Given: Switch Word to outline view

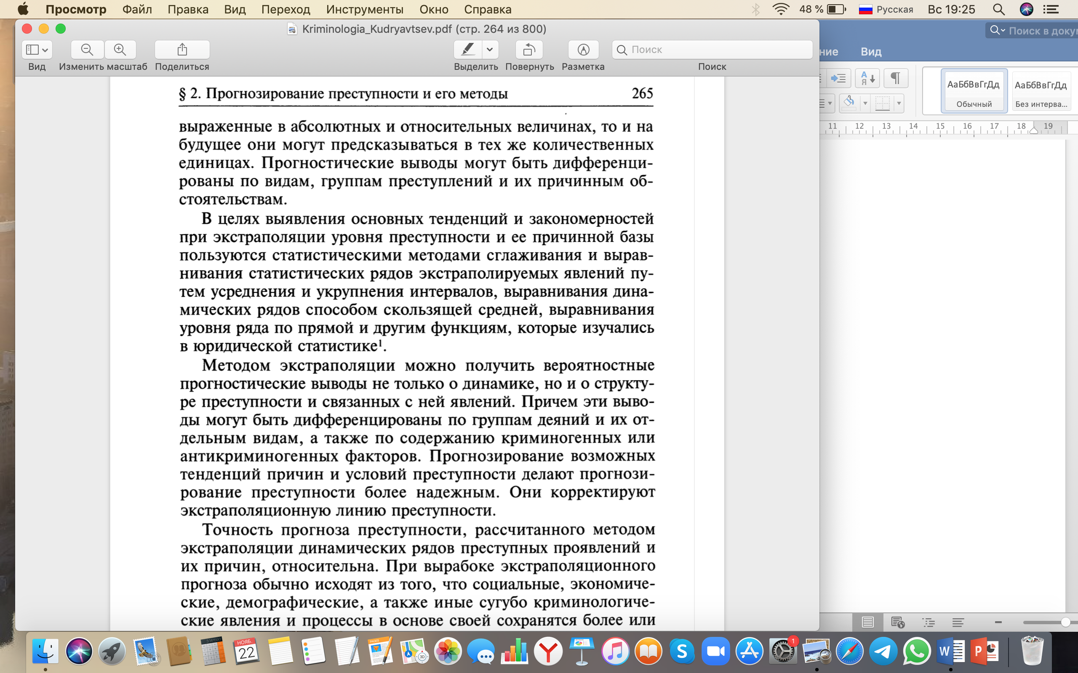Looking at the screenshot, I should 929,622.
